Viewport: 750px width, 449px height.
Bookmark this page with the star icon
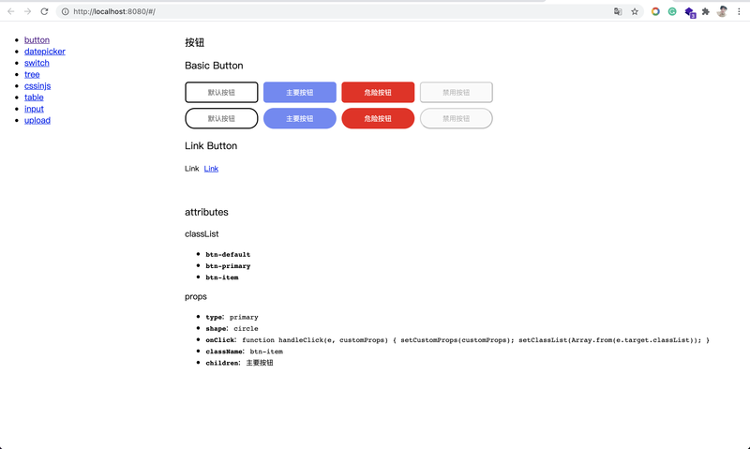point(635,11)
